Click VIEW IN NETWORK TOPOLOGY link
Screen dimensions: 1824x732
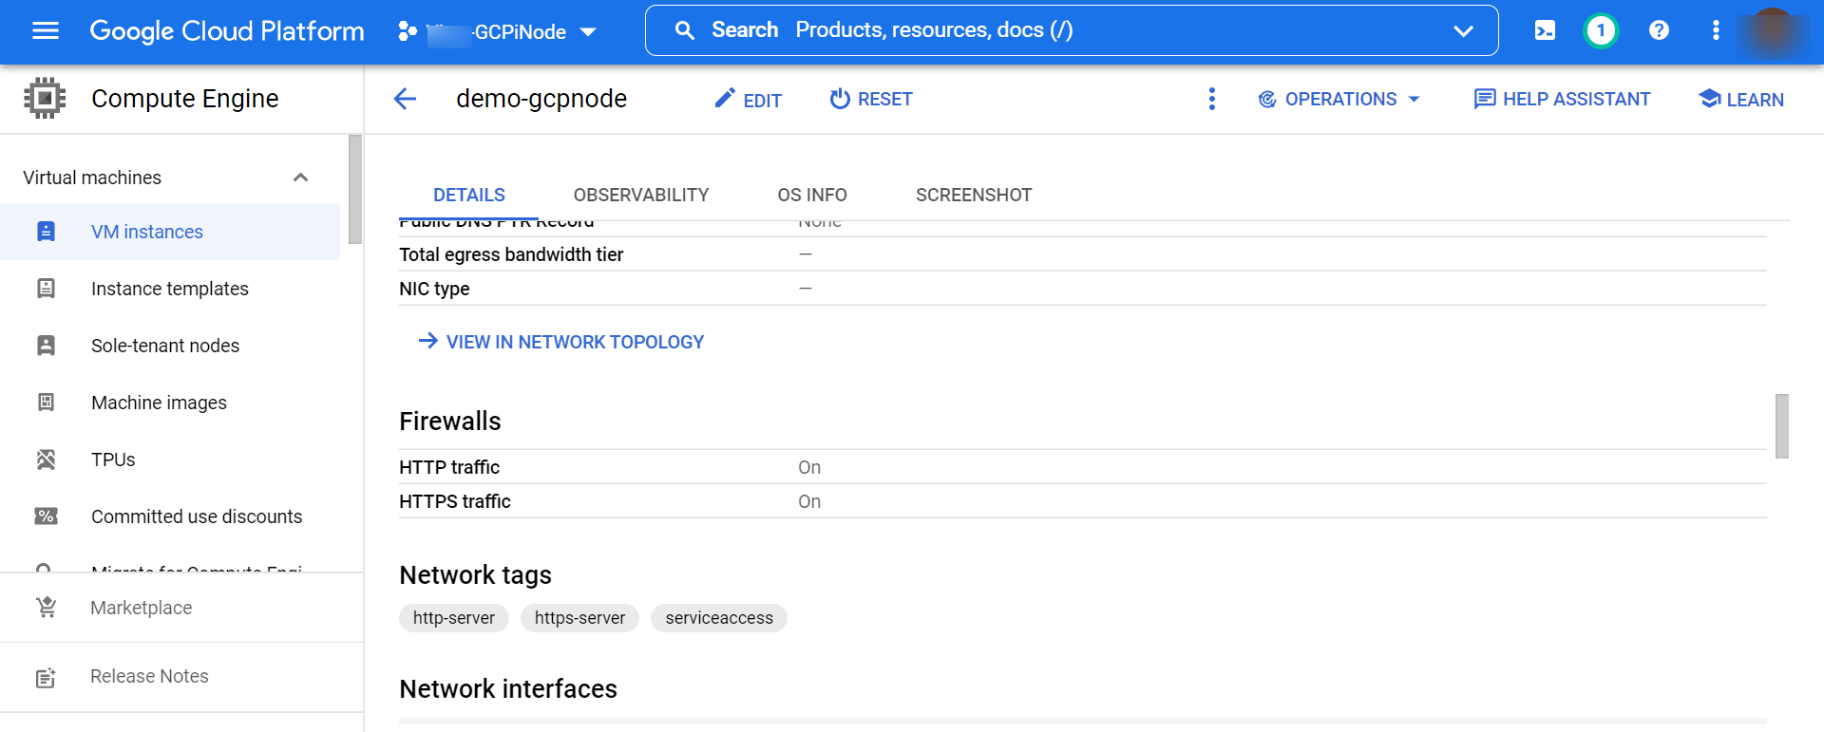click(561, 342)
